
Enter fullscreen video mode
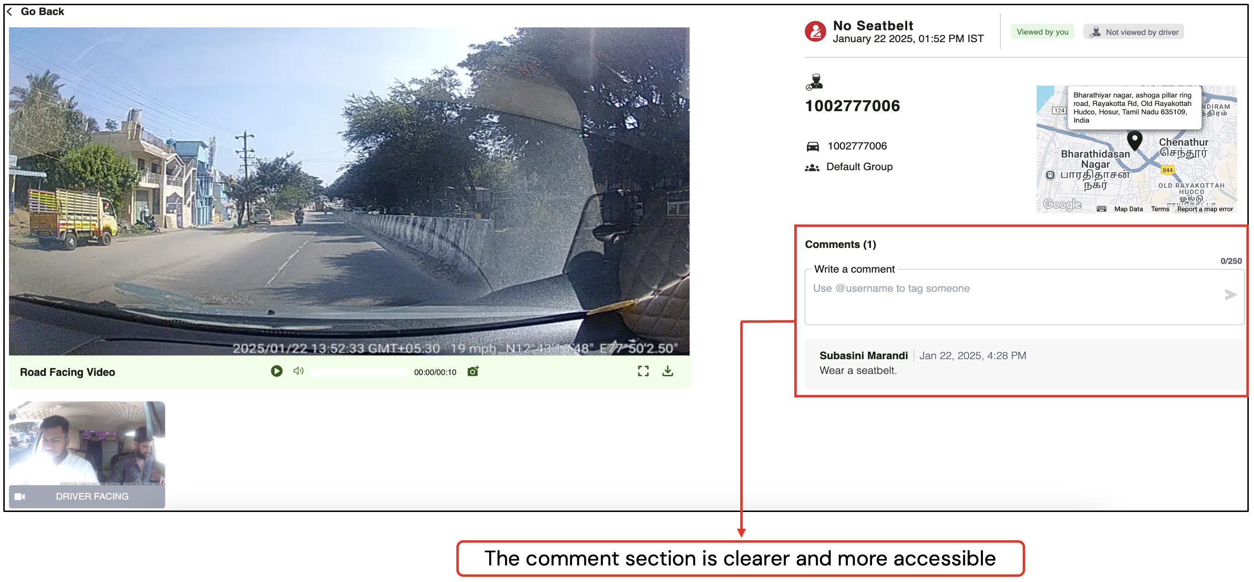(643, 371)
